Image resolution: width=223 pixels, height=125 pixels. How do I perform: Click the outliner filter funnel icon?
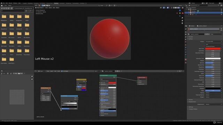[x=218, y=6]
